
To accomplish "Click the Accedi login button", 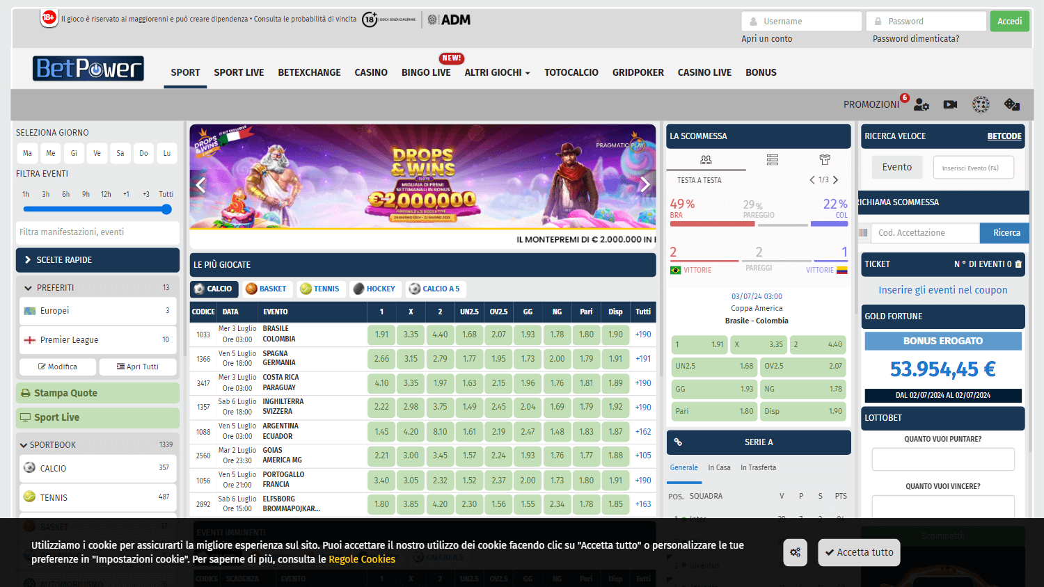I will [x=1009, y=22].
